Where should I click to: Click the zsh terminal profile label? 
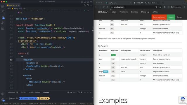point(70,92)
